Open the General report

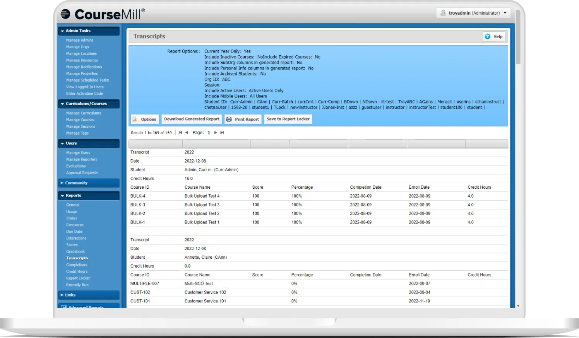click(x=73, y=205)
